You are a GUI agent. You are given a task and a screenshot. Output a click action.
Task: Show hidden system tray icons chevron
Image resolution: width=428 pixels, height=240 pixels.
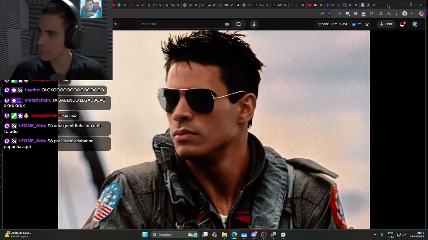(375, 235)
